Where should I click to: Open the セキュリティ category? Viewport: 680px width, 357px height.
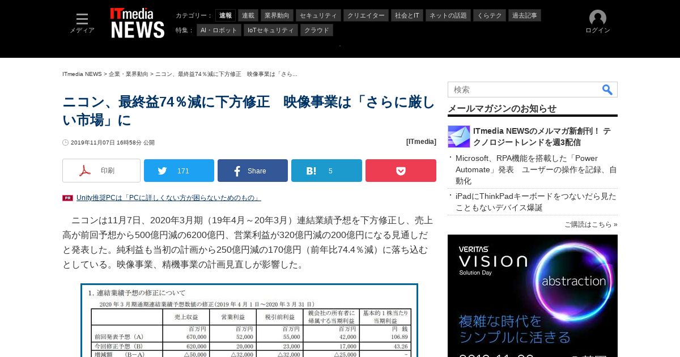pos(318,15)
